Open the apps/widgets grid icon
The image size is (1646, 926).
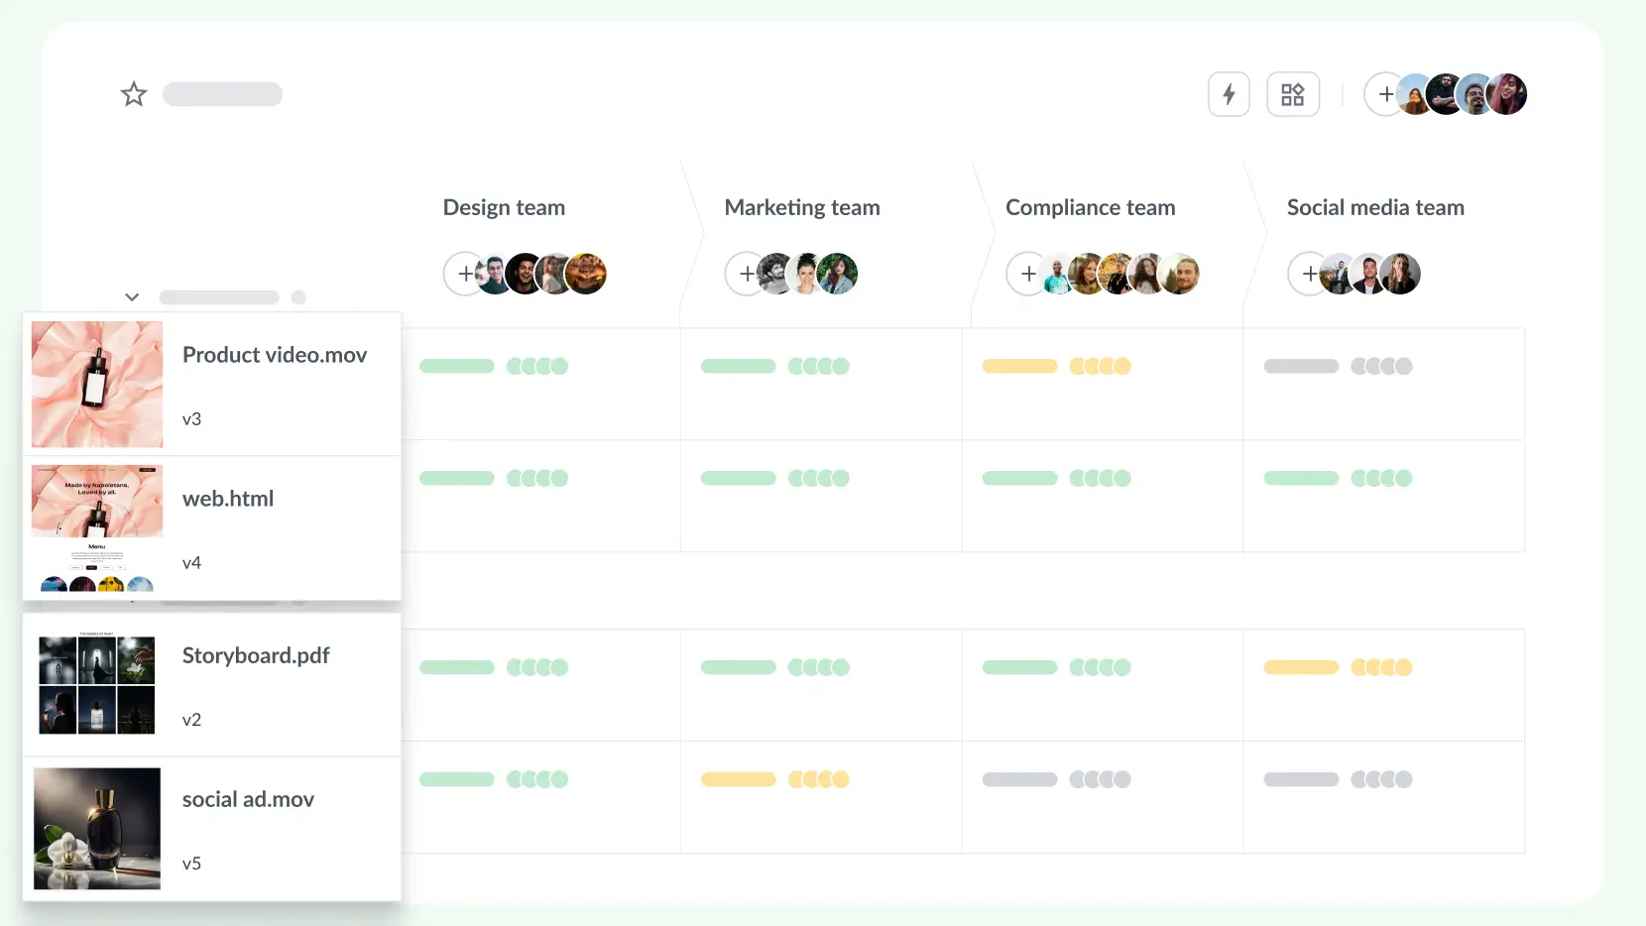[1292, 94]
